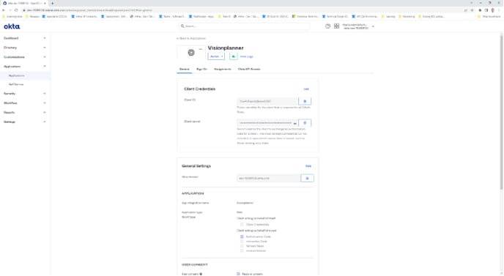Edit the Client Credentials section
Screen dimensions: 504x276
306,89
